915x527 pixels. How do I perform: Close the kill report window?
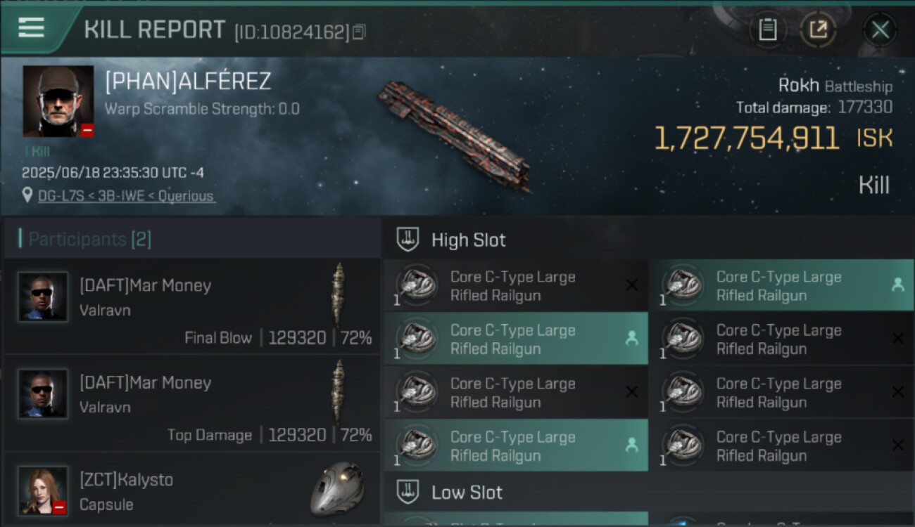(880, 30)
